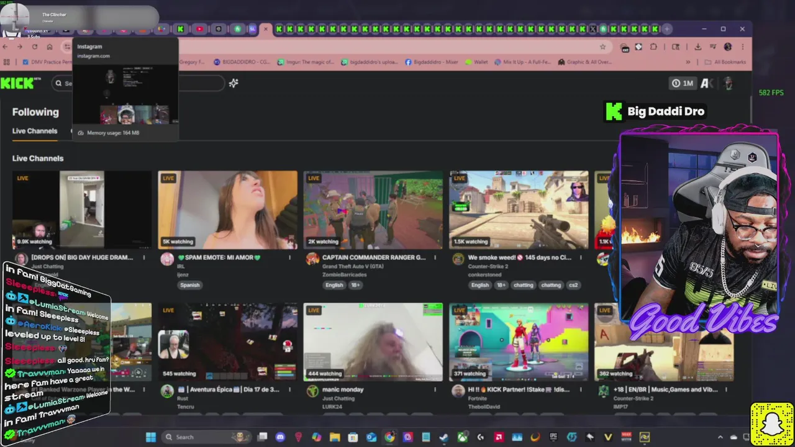Open the BIGDADDIDRO - CG bookmark
795x447 pixels.
click(x=242, y=62)
